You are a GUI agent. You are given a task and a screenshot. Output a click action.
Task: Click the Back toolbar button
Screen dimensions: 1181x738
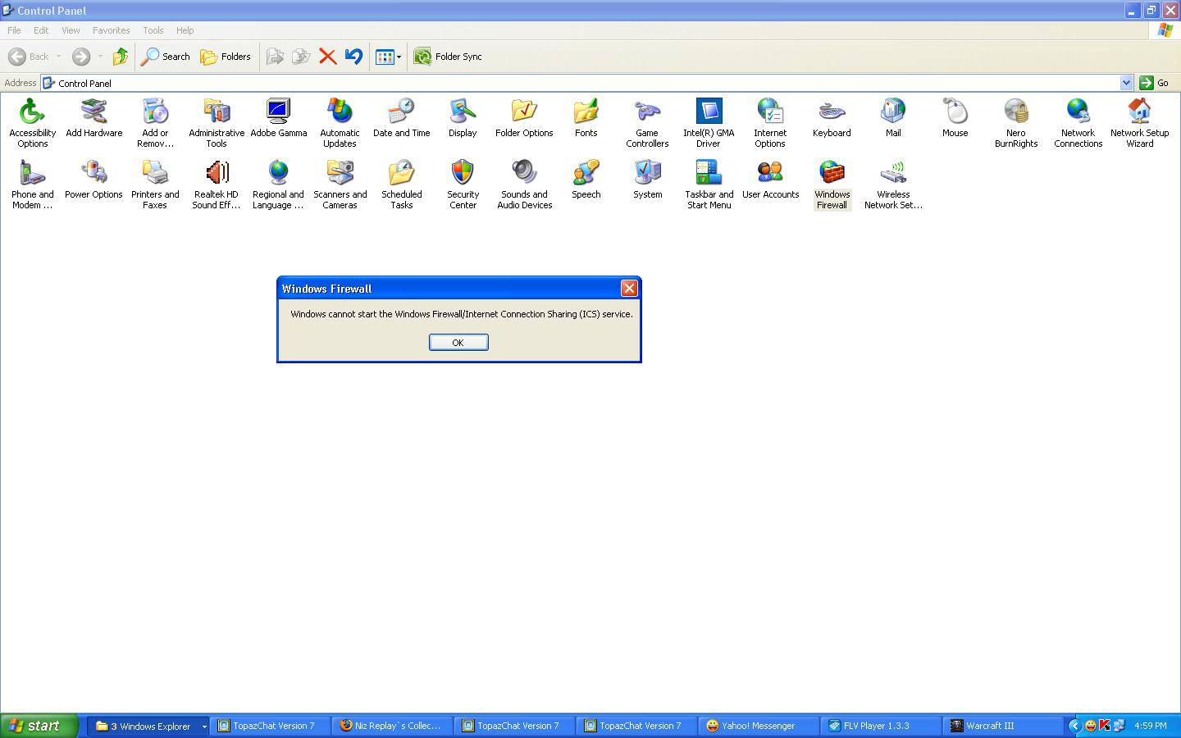29,57
